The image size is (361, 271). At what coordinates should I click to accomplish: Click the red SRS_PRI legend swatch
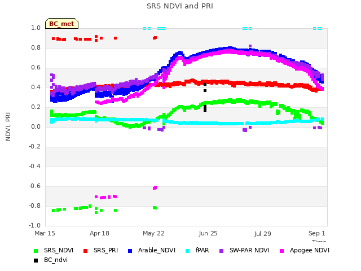point(85,251)
